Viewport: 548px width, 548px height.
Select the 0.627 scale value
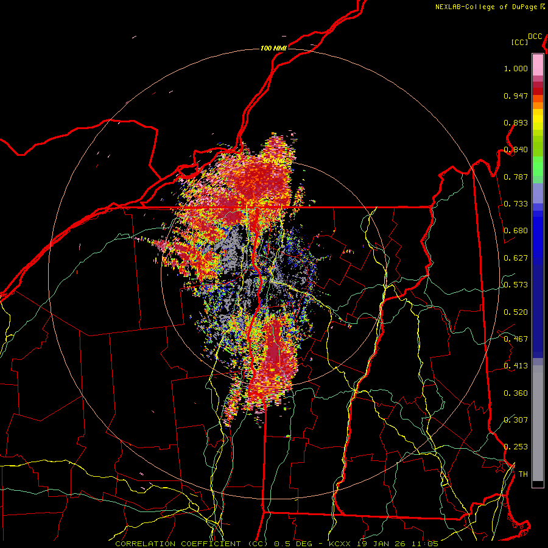click(x=516, y=258)
